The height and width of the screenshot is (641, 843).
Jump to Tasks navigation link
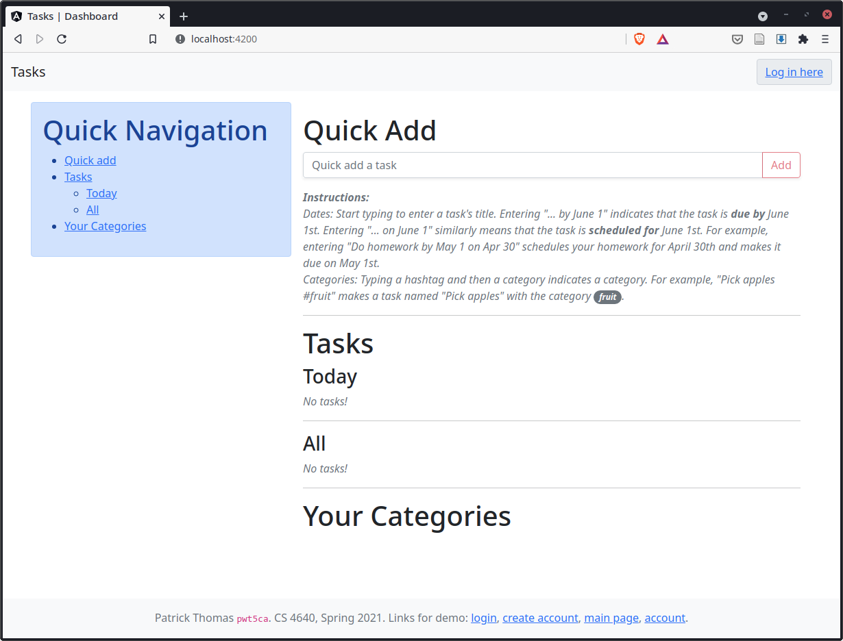coord(78,177)
